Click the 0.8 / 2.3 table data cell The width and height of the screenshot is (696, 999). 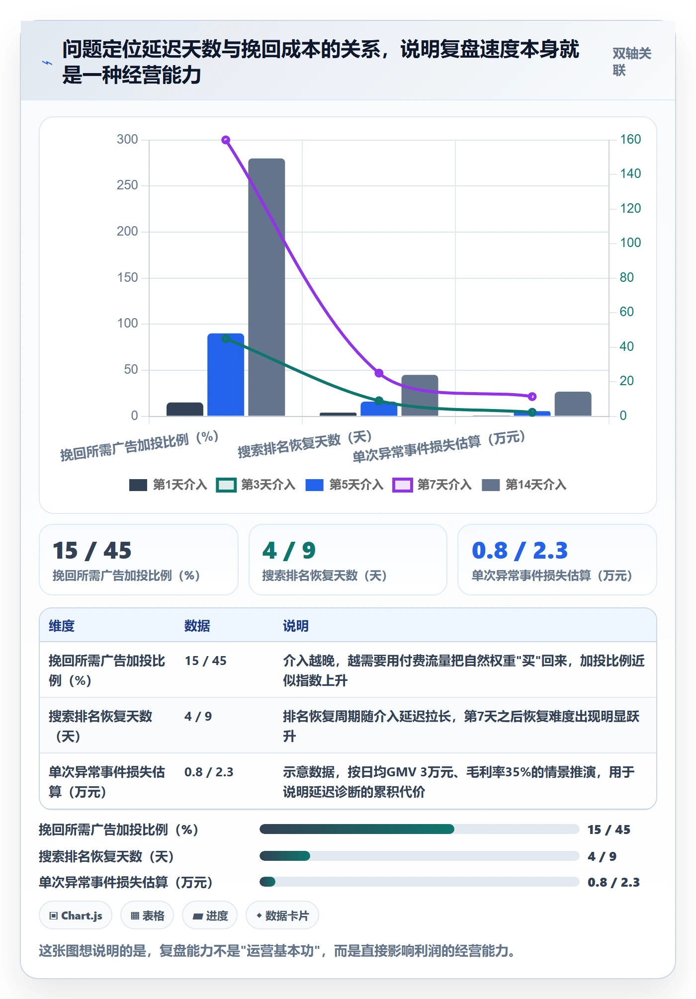click(209, 772)
